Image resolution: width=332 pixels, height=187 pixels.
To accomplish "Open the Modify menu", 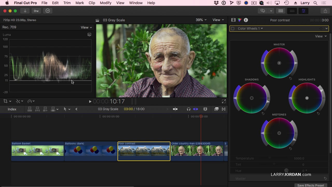I will tap(106, 3).
